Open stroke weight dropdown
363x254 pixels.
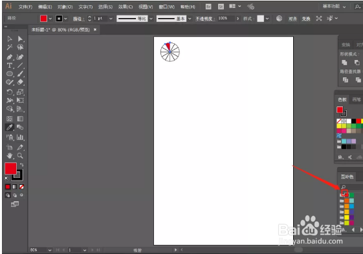coord(111,19)
